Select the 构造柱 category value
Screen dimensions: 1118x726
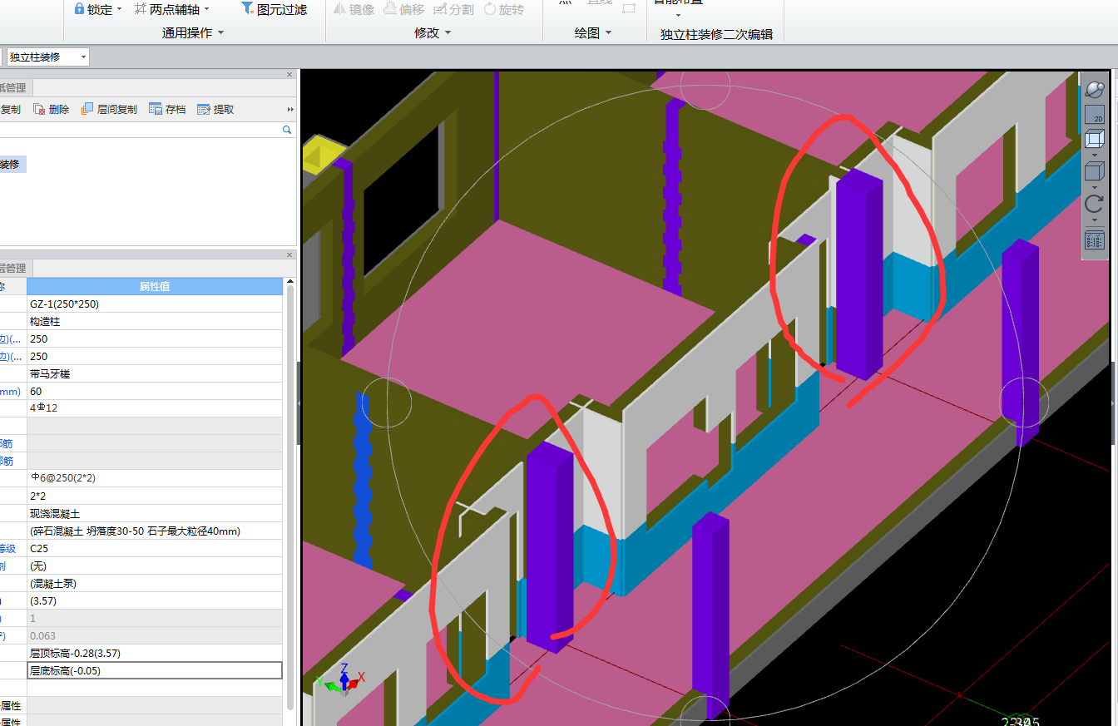(x=155, y=321)
